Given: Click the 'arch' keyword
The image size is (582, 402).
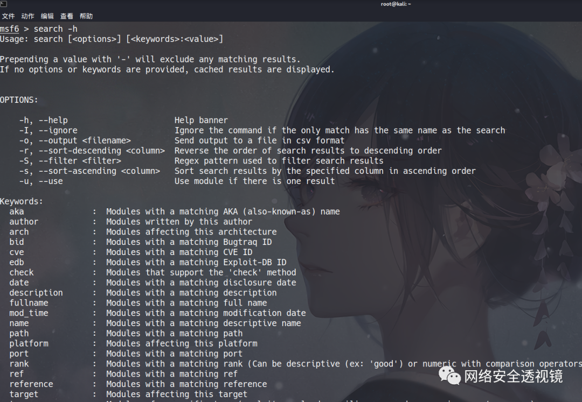Looking at the screenshot, I should coord(19,232).
